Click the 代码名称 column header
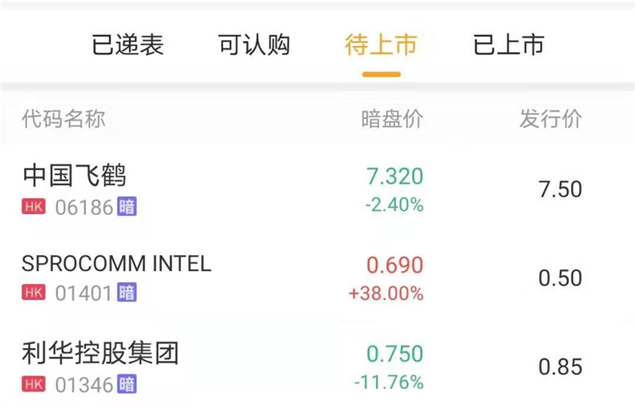635x408 pixels. [x=63, y=119]
